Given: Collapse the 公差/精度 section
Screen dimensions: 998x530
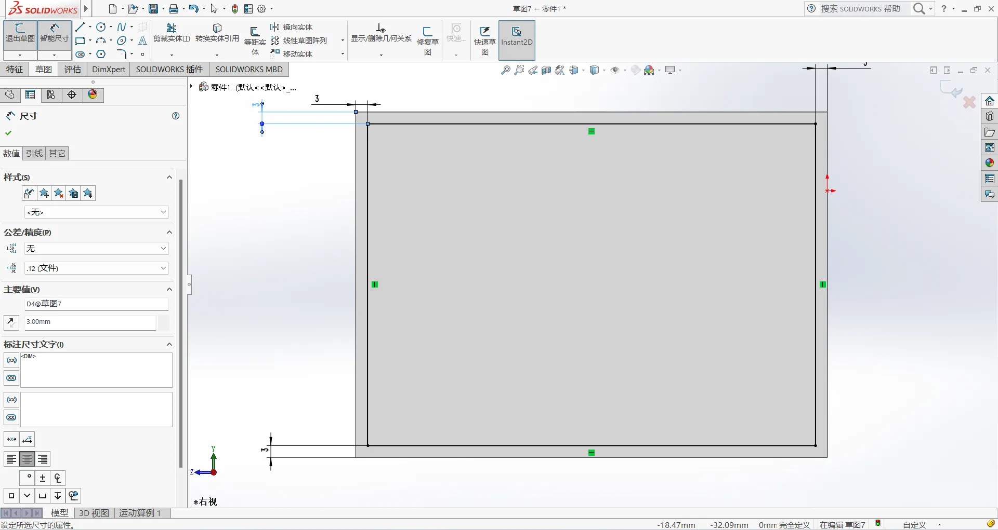Looking at the screenshot, I should click(169, 232).
